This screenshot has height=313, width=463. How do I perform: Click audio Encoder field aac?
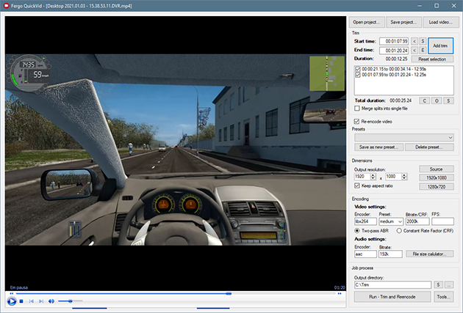click(365, 254)
